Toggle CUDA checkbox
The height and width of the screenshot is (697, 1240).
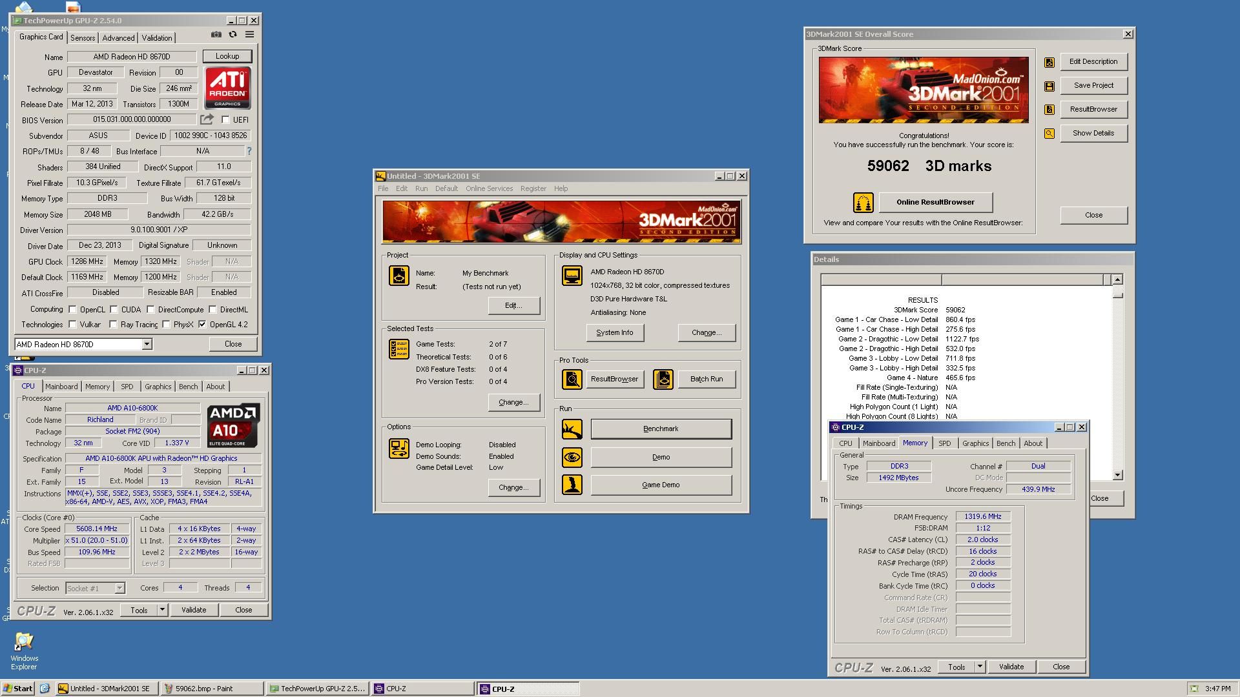(x=114, y=309)
